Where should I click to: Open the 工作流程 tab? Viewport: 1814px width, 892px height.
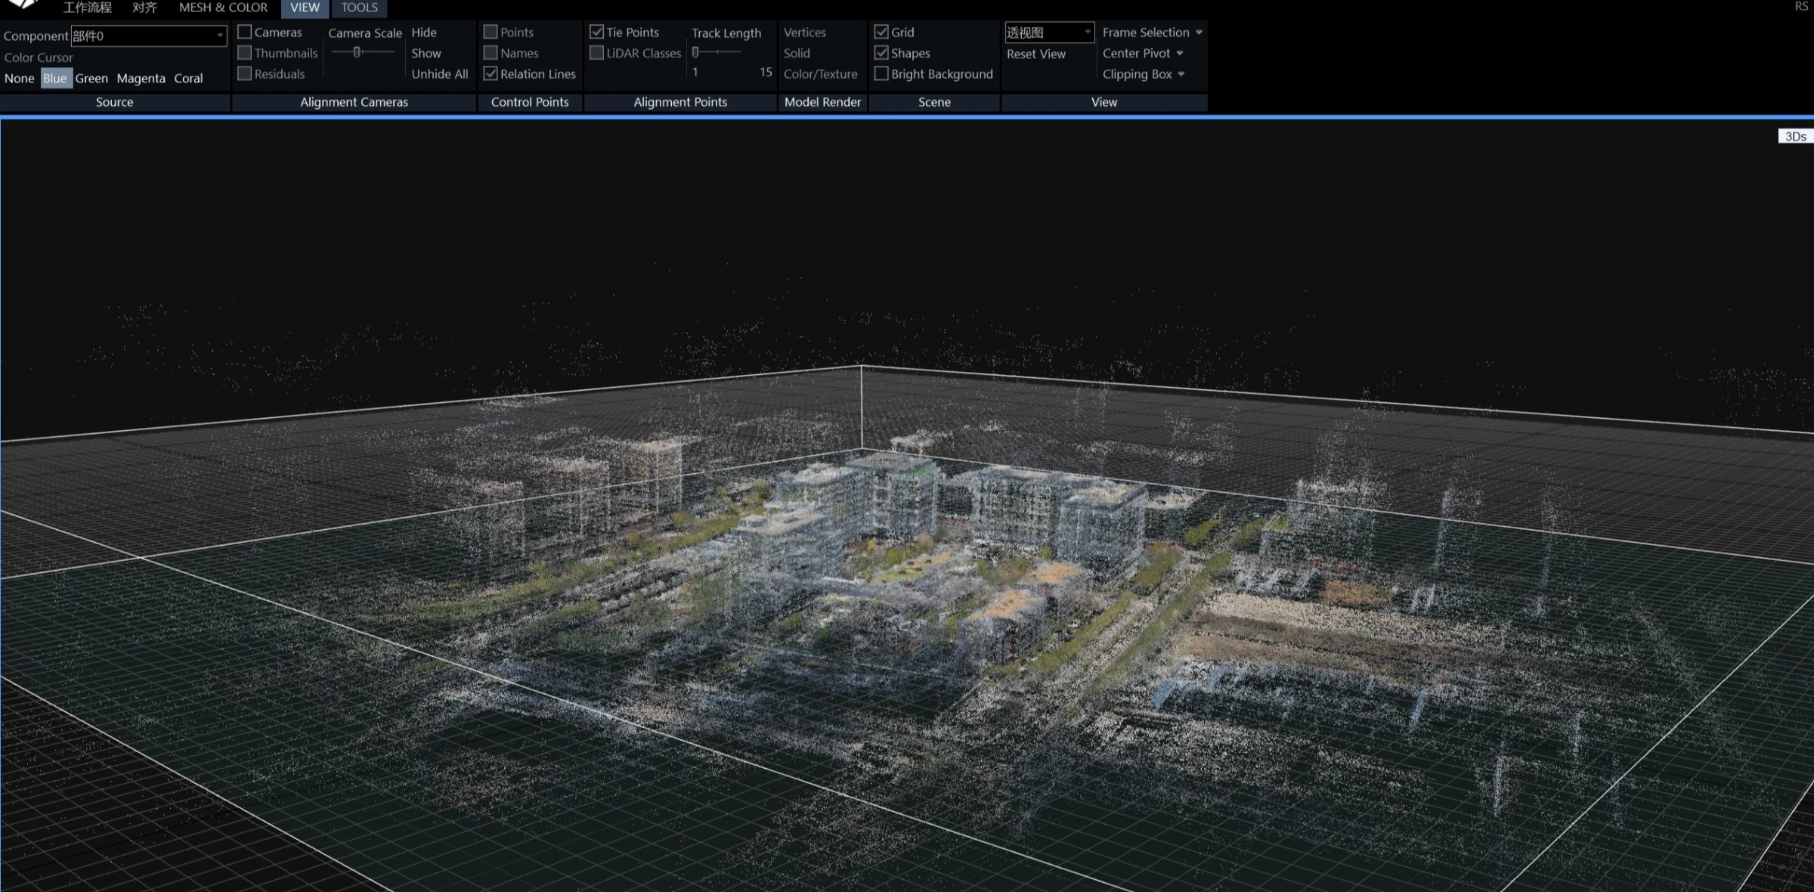coord(87,8)
